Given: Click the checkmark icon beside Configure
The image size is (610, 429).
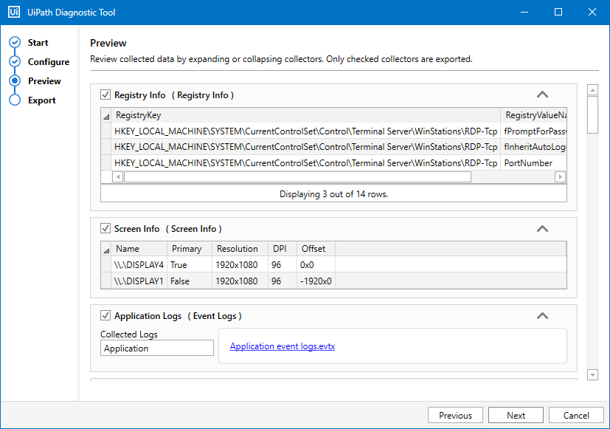Looking at the screenshot, I should pyautogui.click(x=15, y=61).
